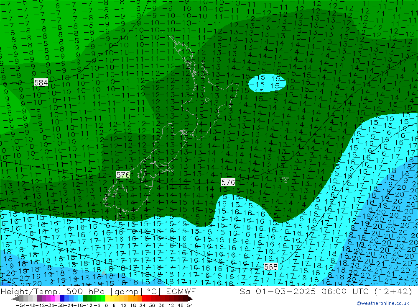Pick the bright yellow swatch in the legend
The width and height of the screenshot is (418, 307).
108,299
